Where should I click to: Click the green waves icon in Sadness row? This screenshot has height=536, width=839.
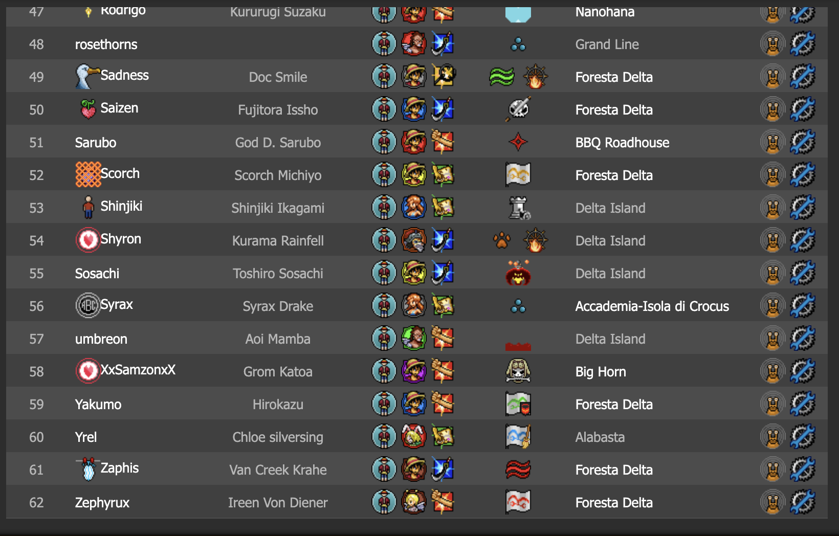click(x=501, y=77)
